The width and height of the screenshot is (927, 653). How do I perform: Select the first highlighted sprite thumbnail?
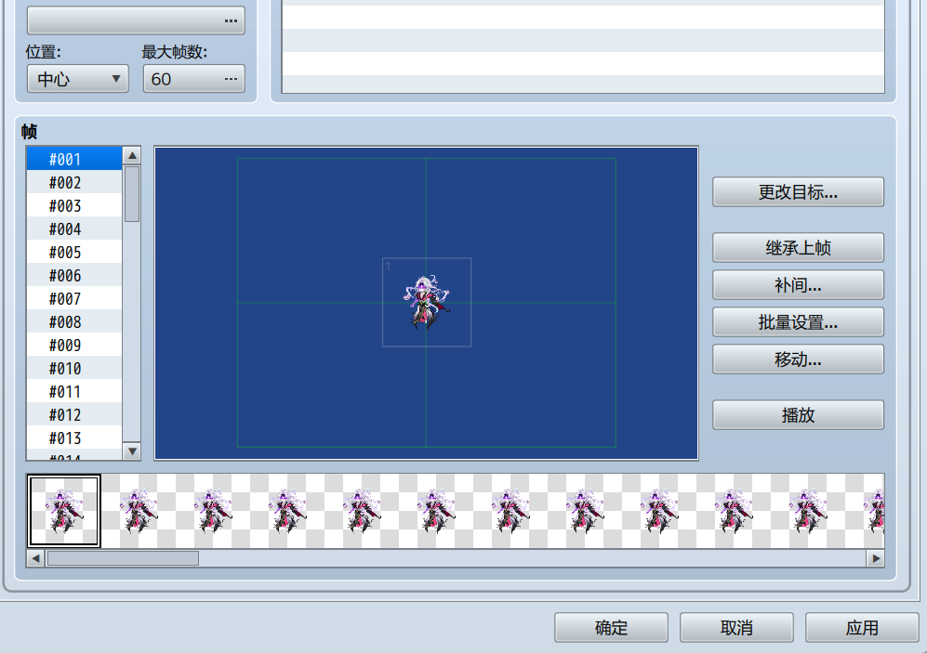point(64,511)
